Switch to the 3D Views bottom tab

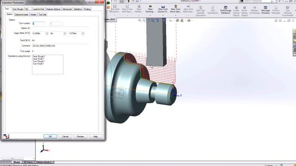(x=28, y=162)
